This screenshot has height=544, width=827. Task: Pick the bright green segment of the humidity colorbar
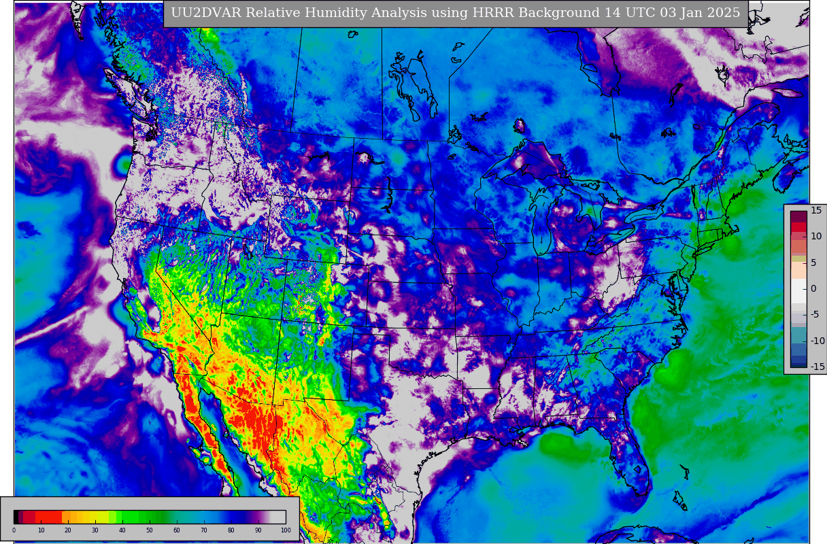(129, 517)
